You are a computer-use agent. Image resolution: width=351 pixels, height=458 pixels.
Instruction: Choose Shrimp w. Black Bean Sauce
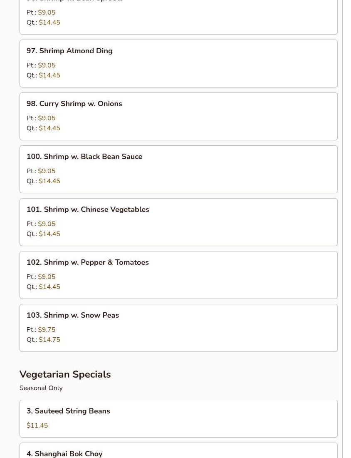pos(84,157)
